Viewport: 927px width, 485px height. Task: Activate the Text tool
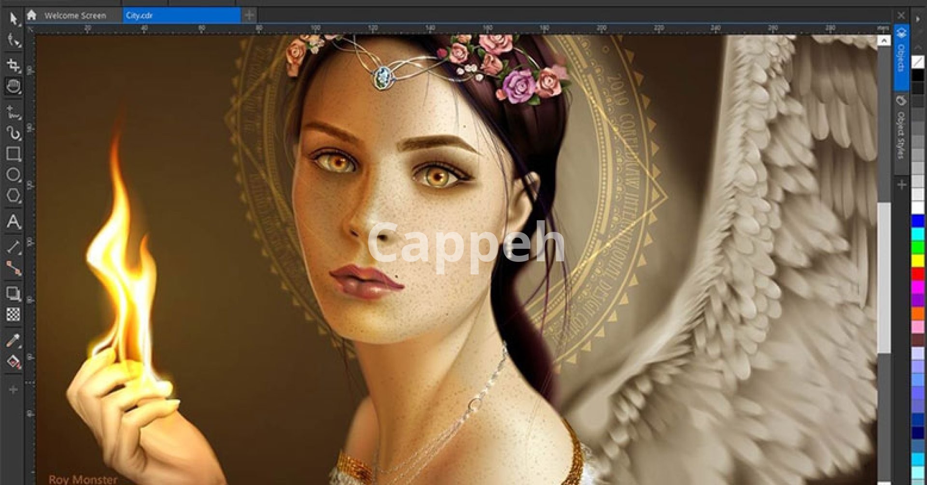pyautogui.click(x=13, y=222)
